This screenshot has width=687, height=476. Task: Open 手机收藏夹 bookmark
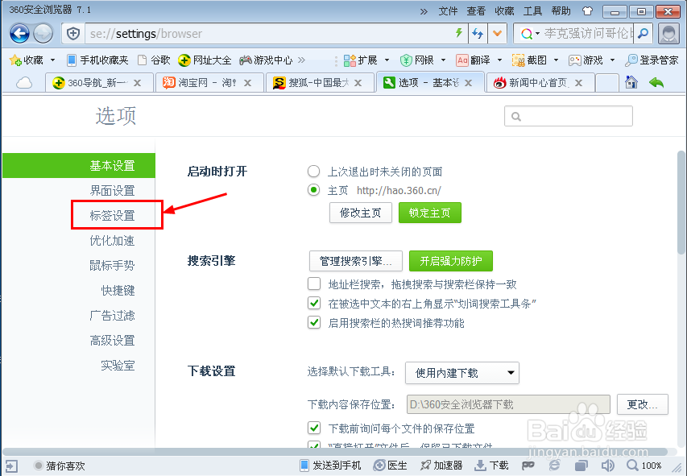pos(97,60)
